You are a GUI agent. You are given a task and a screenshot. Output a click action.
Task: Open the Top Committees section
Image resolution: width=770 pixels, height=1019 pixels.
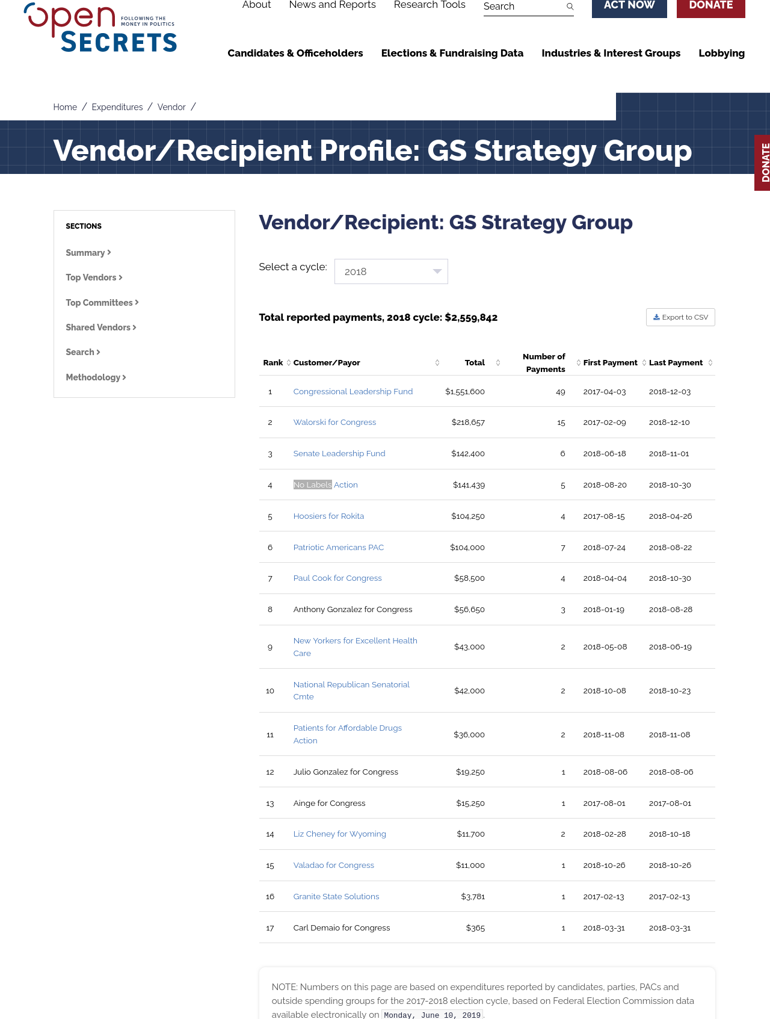pyautogui.click(x=102, y=303)
